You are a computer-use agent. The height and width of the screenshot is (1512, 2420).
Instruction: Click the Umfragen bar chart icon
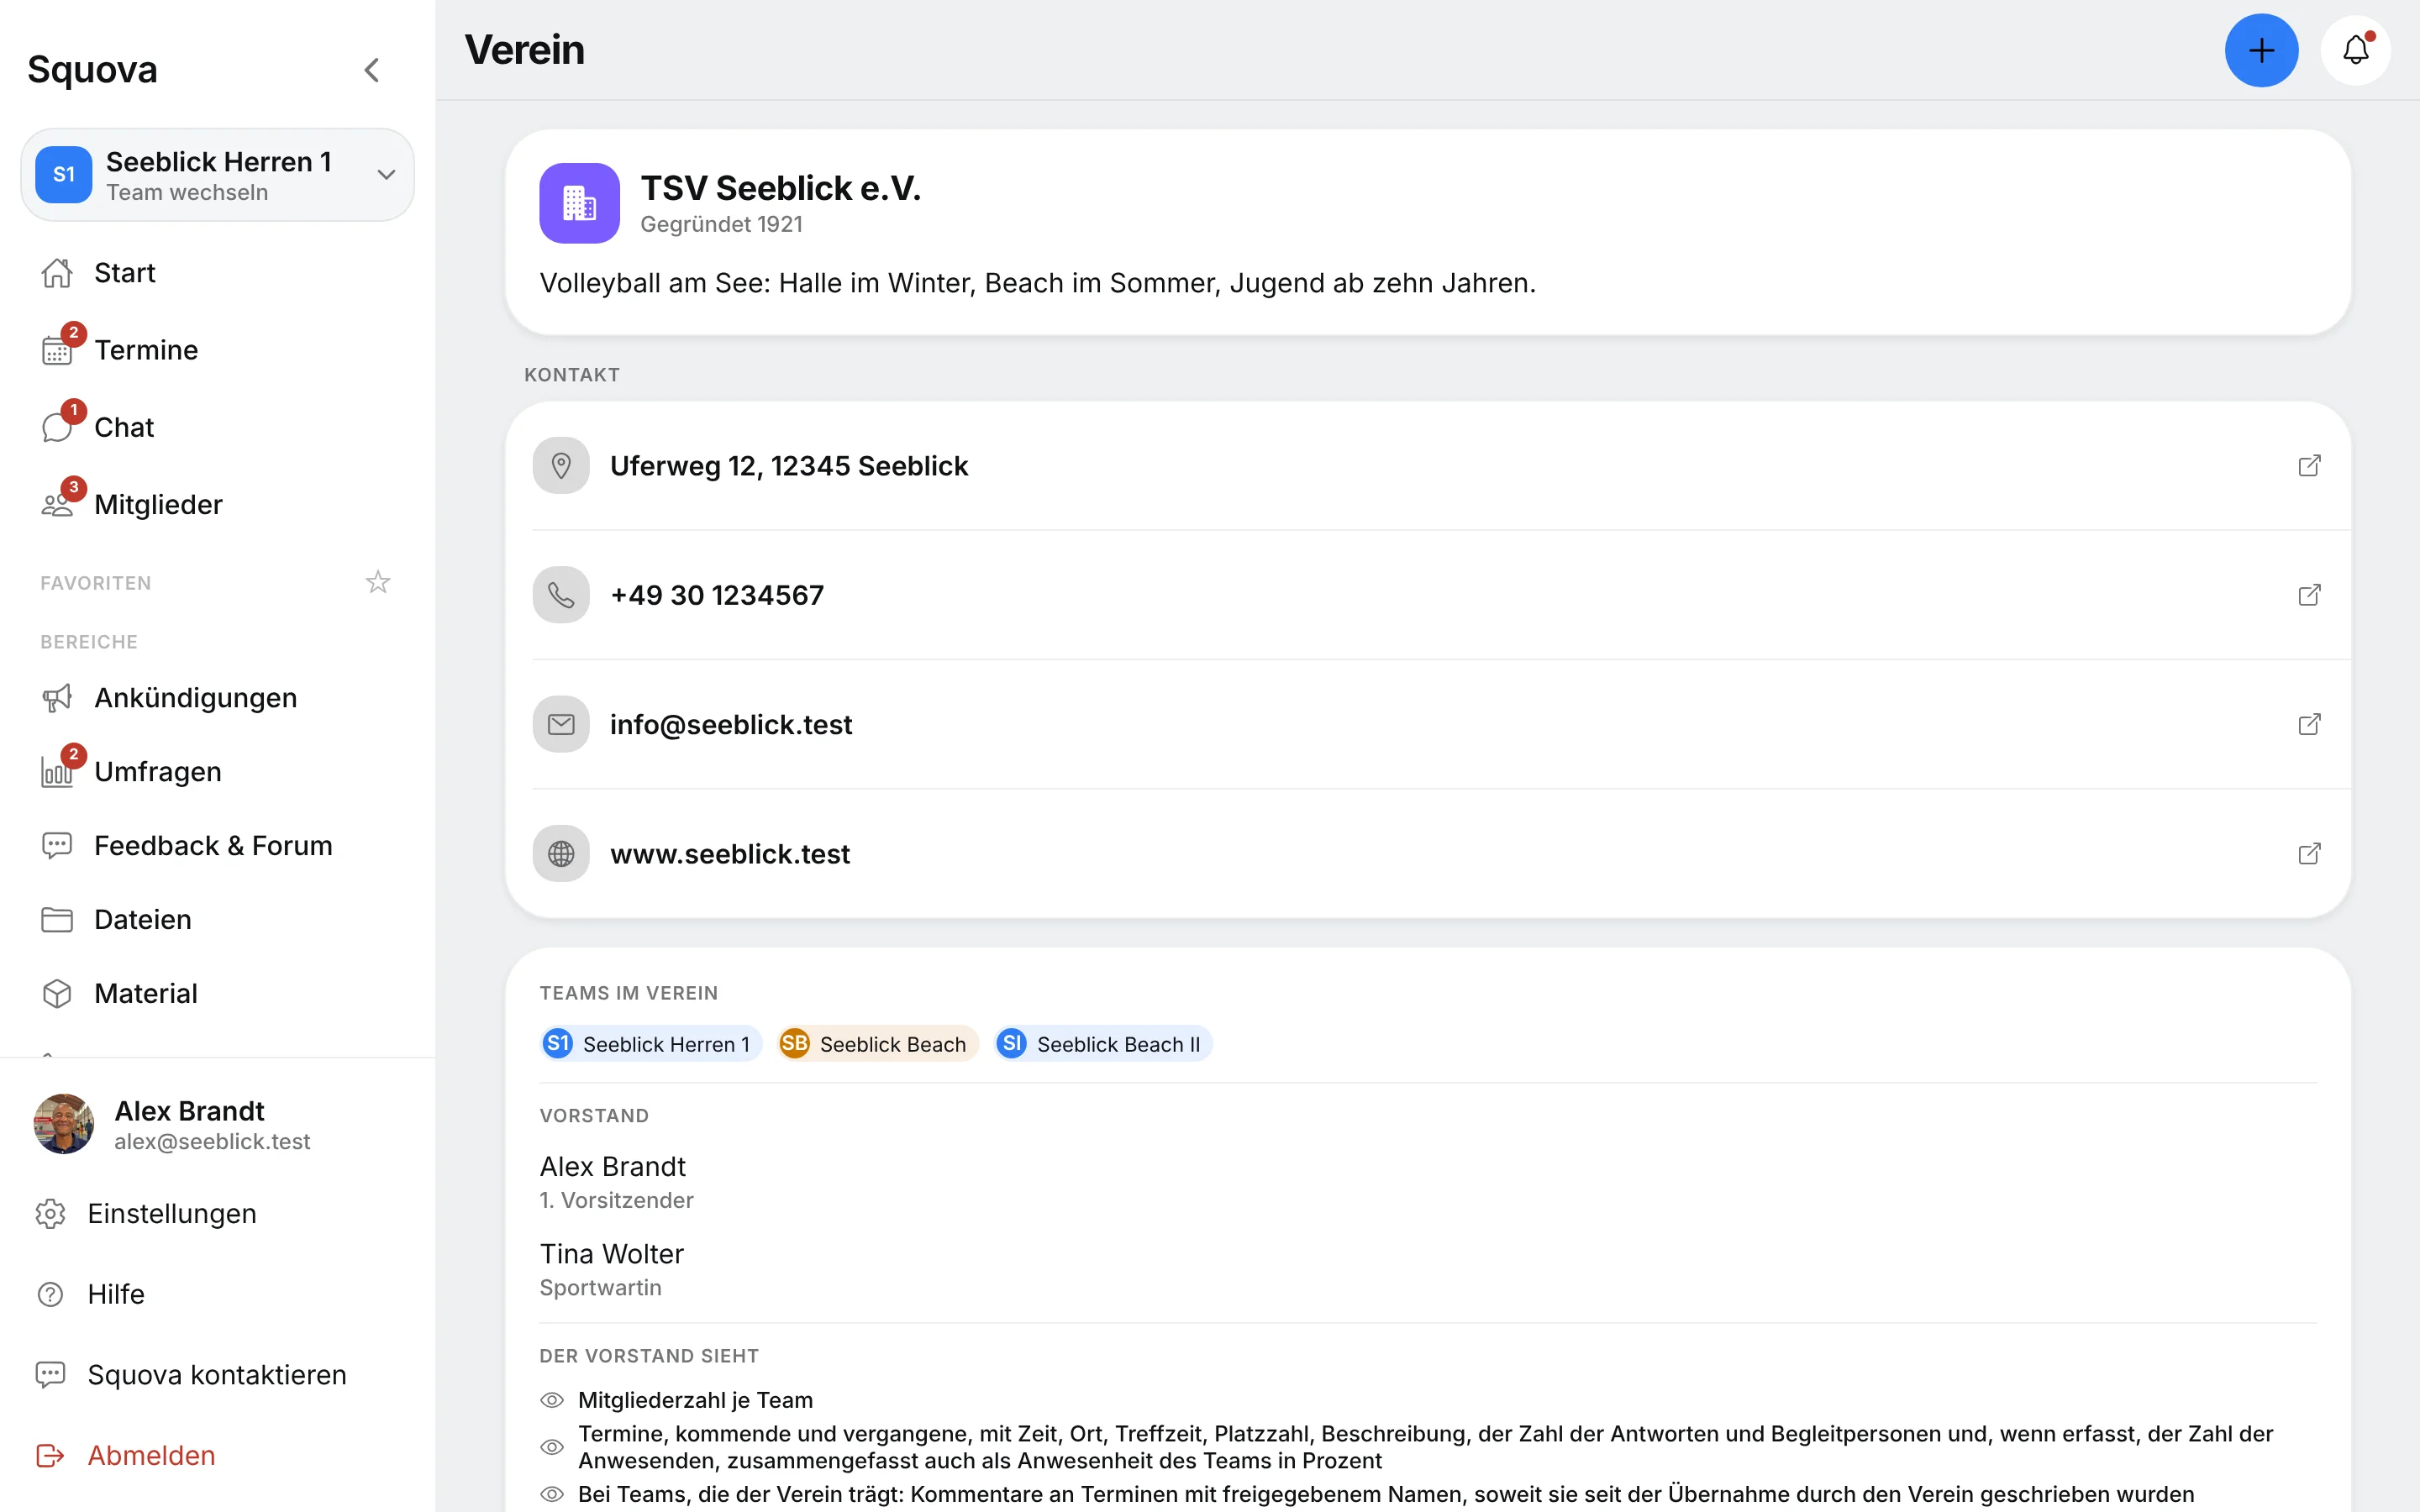pos(57,772)
